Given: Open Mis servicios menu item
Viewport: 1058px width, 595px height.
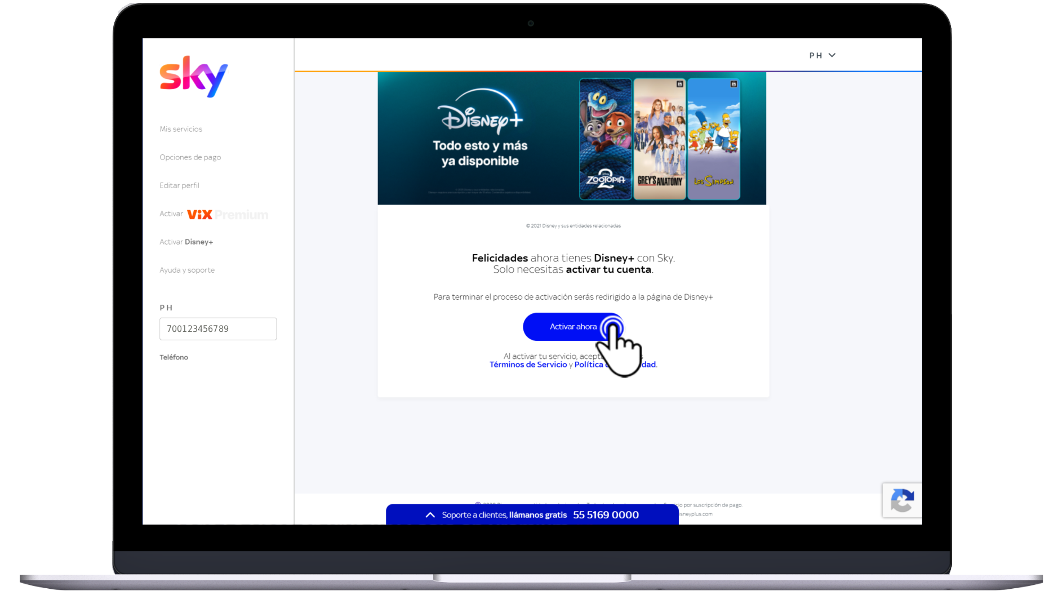Looking at the screenshot, I should tap(181, 129).
